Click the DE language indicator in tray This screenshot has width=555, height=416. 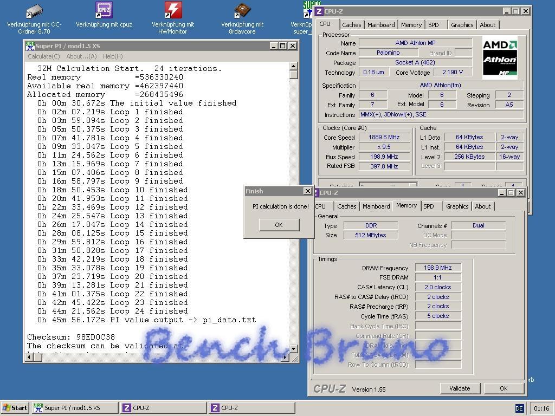click(x=519, y=408)
